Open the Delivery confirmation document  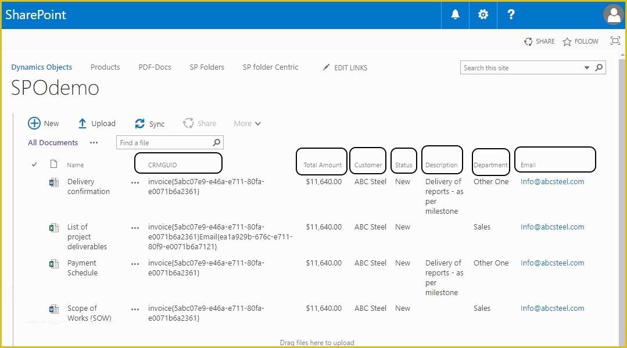coord(88,186)
